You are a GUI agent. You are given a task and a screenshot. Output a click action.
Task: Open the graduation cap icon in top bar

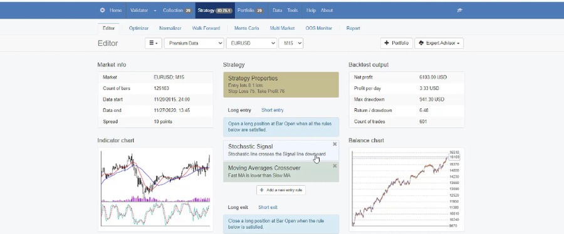[459, 11]
